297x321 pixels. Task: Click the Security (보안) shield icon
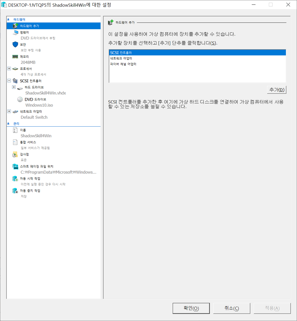coord(15,45)
